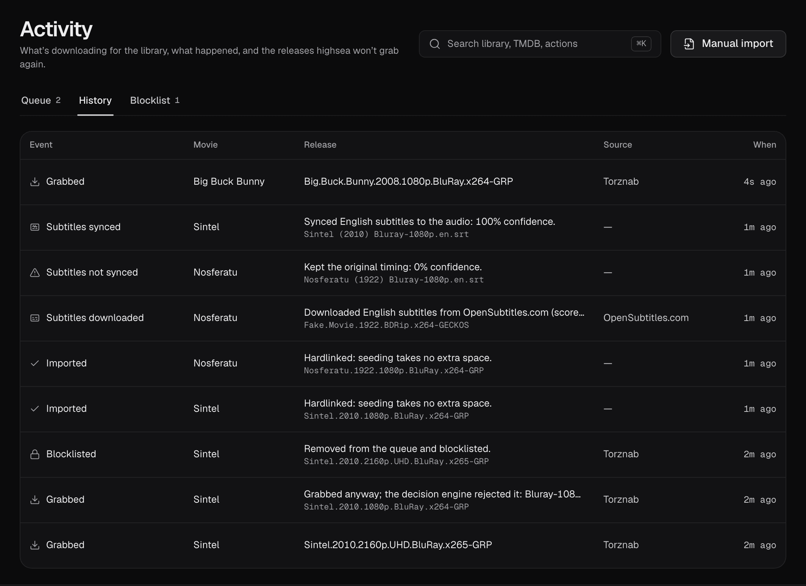Click the Big Buck Bunny movie cell

pyautogui.click(x=229, y=182)
